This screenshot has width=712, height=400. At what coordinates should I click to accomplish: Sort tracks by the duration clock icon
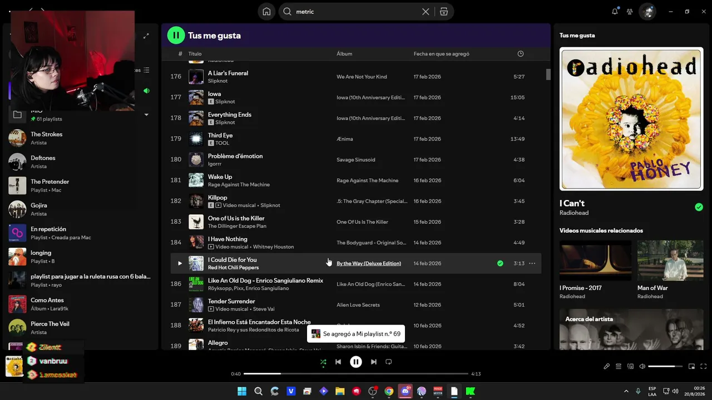(x=521, y=54)
